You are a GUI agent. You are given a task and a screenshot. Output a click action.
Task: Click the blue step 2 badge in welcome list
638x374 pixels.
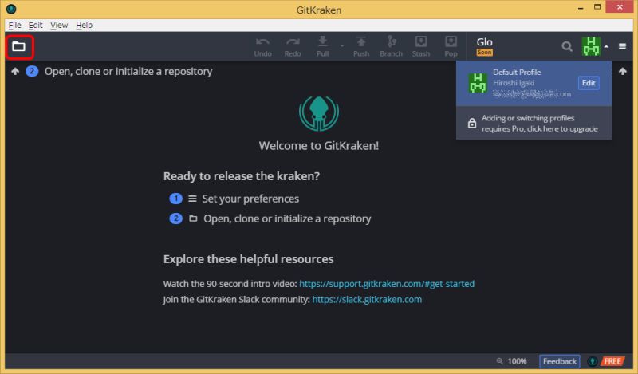coord(175,218)
